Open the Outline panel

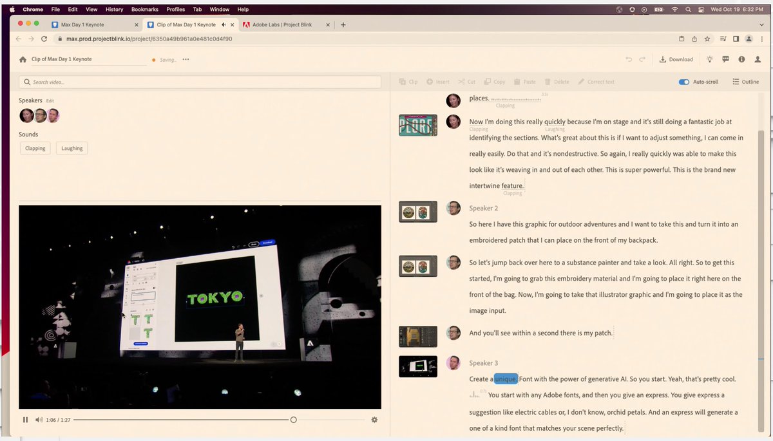[745, 82]
